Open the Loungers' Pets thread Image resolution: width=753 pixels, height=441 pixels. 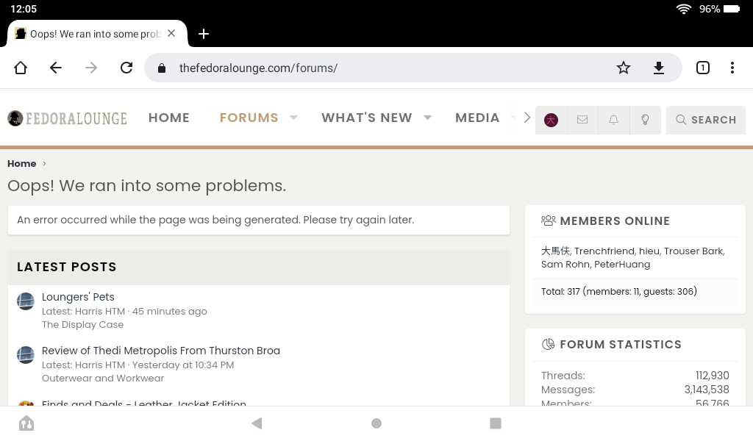click(x=78, y=297)
